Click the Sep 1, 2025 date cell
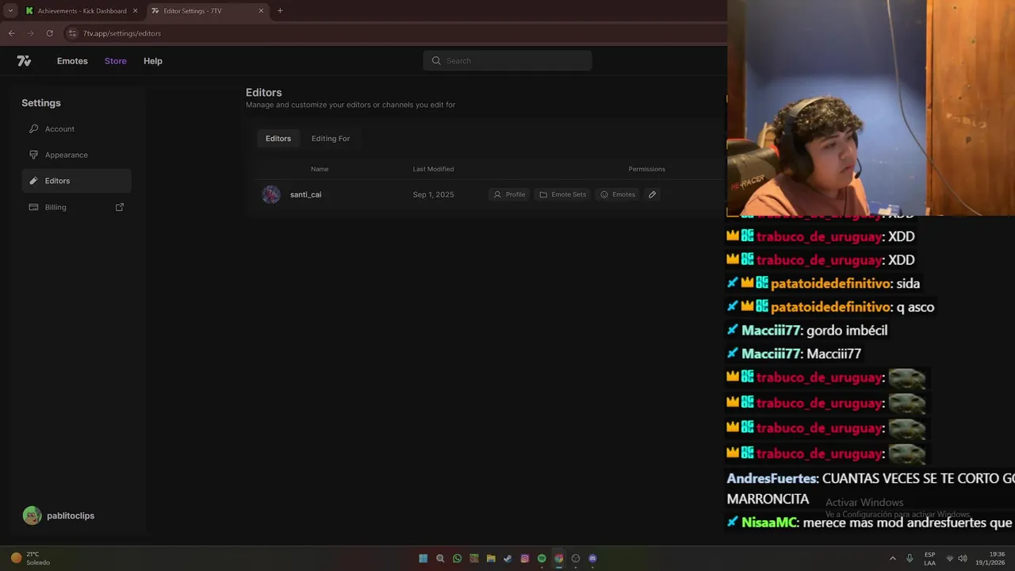The height and width of the screenshot is (571, 1015). click(433, 194)
